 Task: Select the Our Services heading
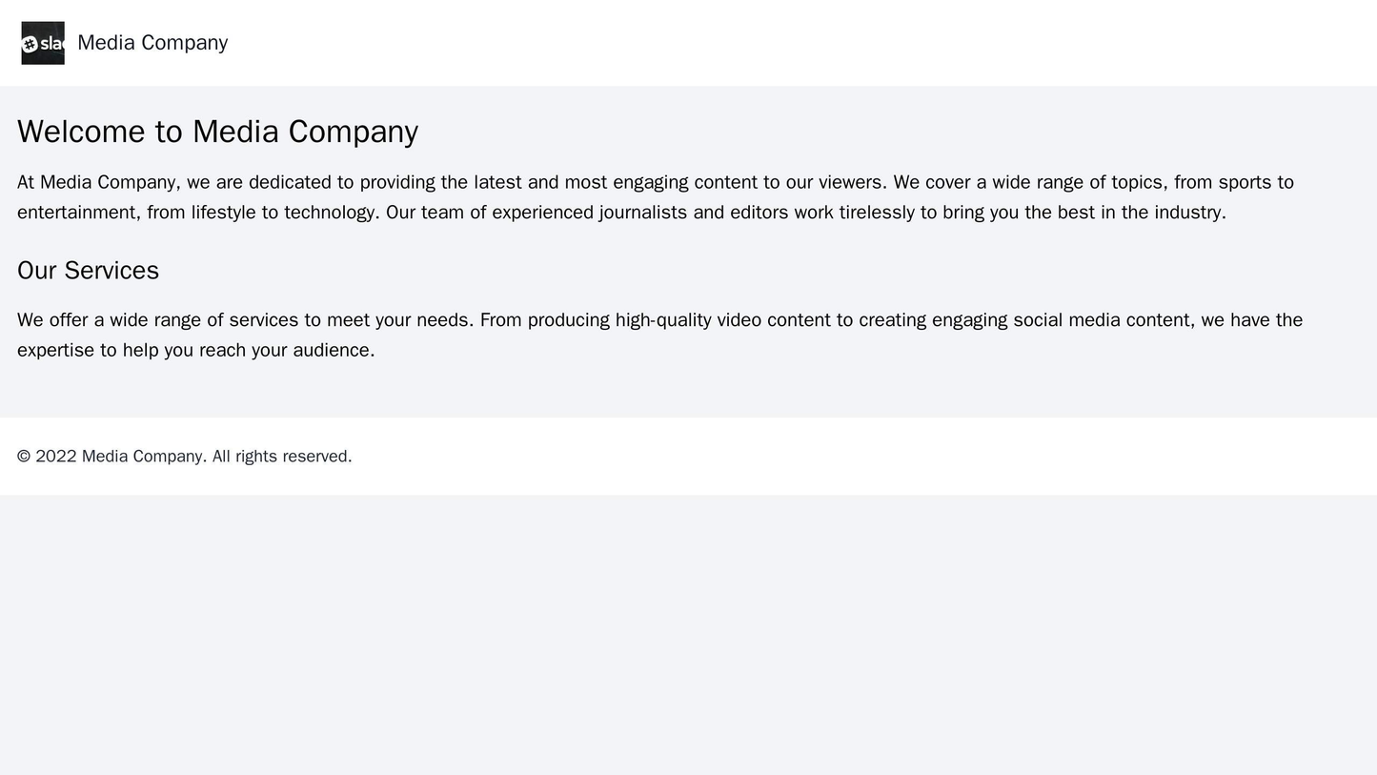click(88, 271)
